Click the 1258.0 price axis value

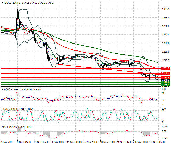[166, 43]
